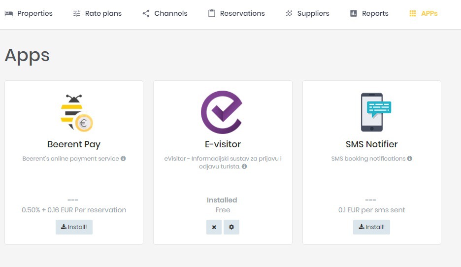The width and height of the screenshot is (461, 267).
Task: Open the Properties menu
Action: pyautogui.click(x=34, y=13)
